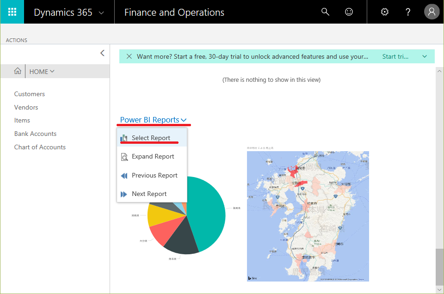Image resolution: width=444 pixels, height=294 pixels.
Task: Click the Home house icon
Action: (18, 71)
